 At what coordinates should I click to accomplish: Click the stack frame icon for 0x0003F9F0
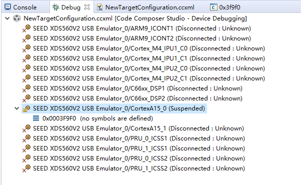coord(36,118)
